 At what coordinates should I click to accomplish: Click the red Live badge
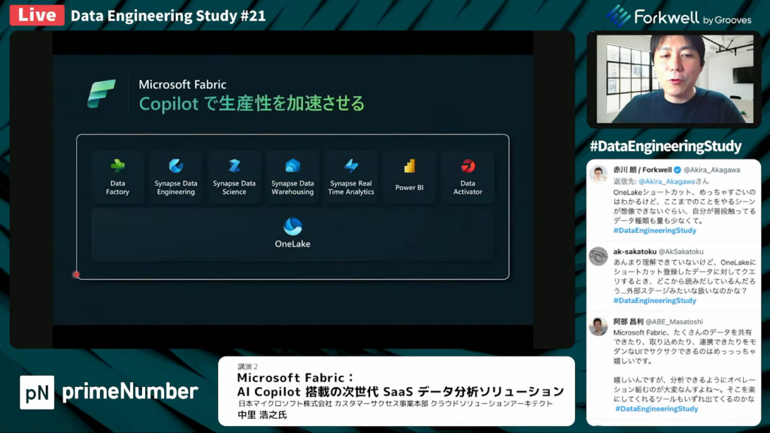36,15
